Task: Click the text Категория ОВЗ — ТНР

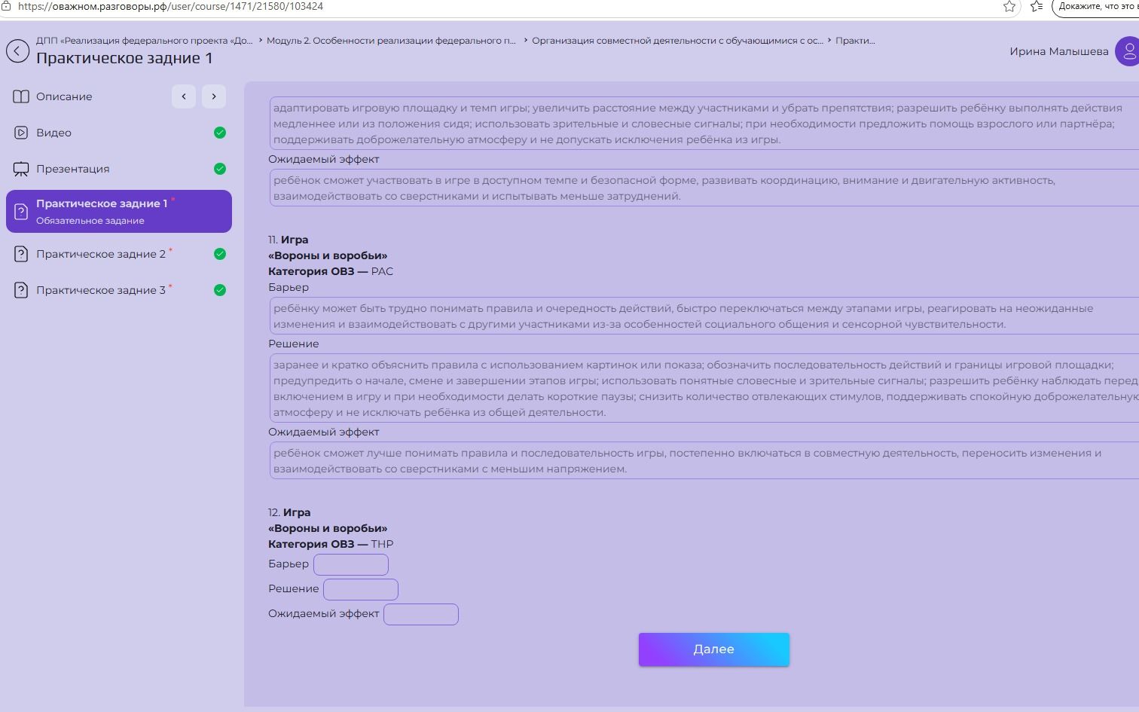Action: pyautogui.click(x=331, y=544)
